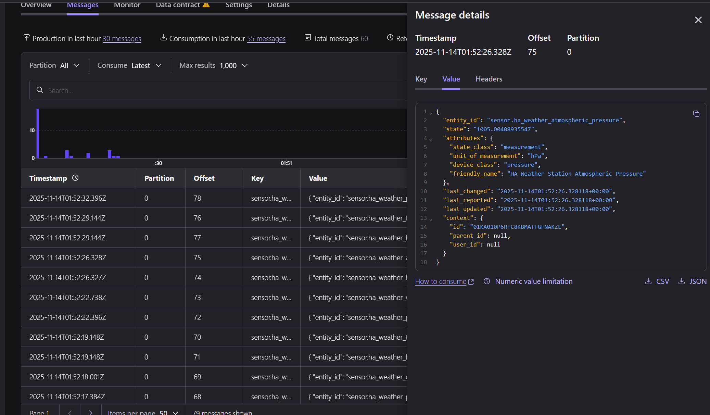Click the external link icon after How to consume
The width and height of the screenshot is (710, 415).
point(471,282)
